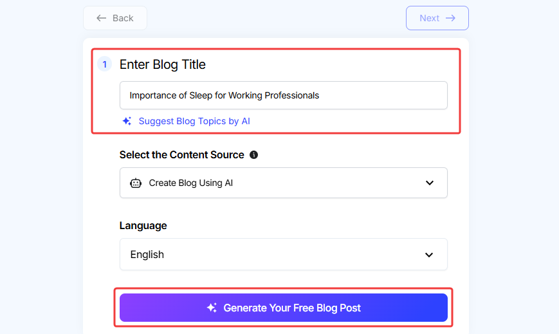Click the Language field label

(143, 226)
